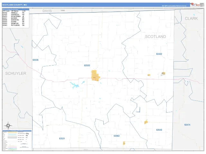Image resolution: width=206 pixels, height=154 pixels.
Task: Click the GORIN row in ZIP index
Action: (14, 21)
